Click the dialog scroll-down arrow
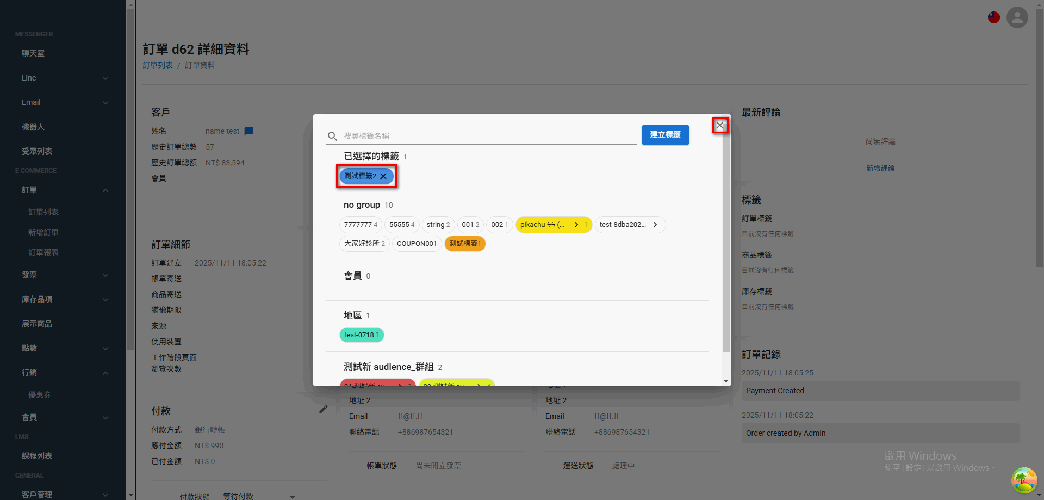 click(x=726, y=381)
